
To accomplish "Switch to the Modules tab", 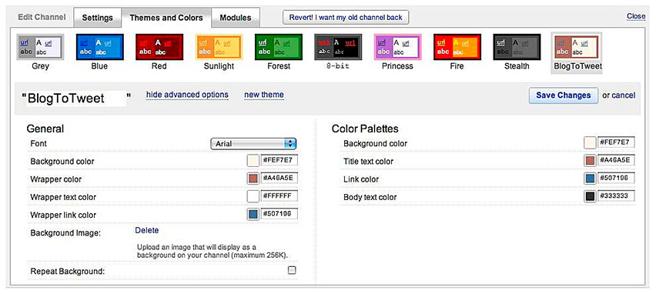I will point(236,18).
